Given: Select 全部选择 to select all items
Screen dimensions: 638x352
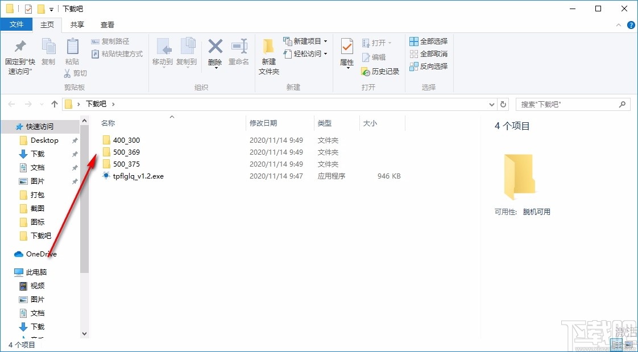Looking at the screenshot, I should pos(429,41).
